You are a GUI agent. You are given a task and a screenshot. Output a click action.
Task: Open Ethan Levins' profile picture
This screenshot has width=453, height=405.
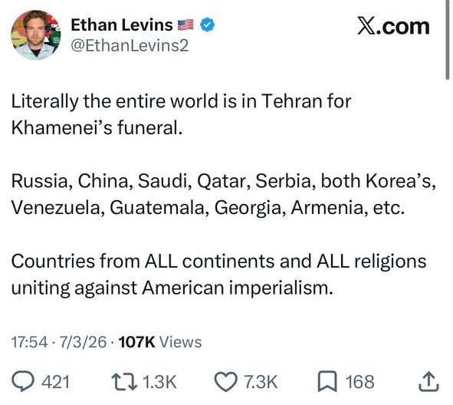click(36, 35)
